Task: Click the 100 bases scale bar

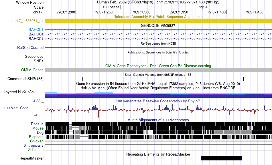Action: point(158,7)
